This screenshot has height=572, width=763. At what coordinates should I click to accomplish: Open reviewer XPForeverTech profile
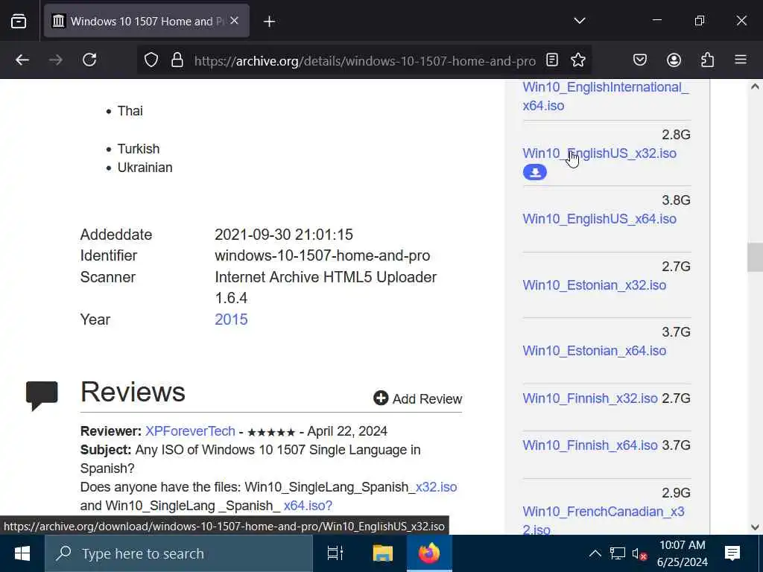pos(190,431)
